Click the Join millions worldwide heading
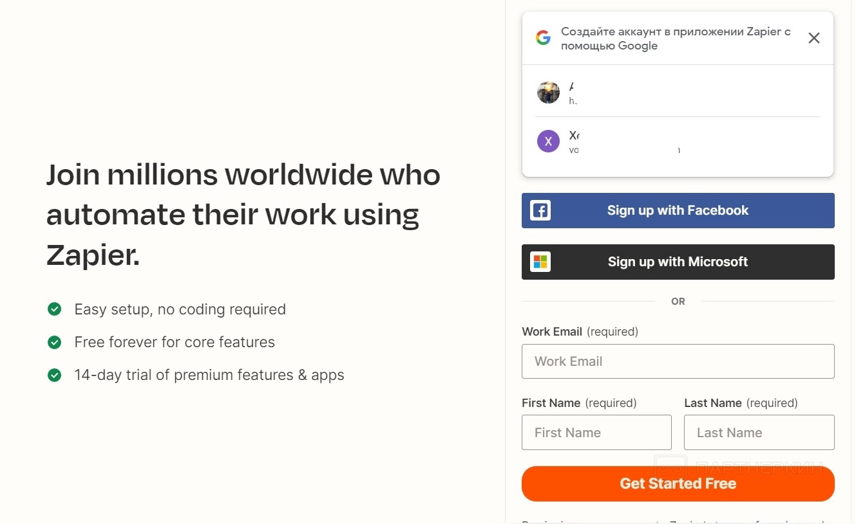Viewport: 856px width, 524px height. click(x=243, y=215)
